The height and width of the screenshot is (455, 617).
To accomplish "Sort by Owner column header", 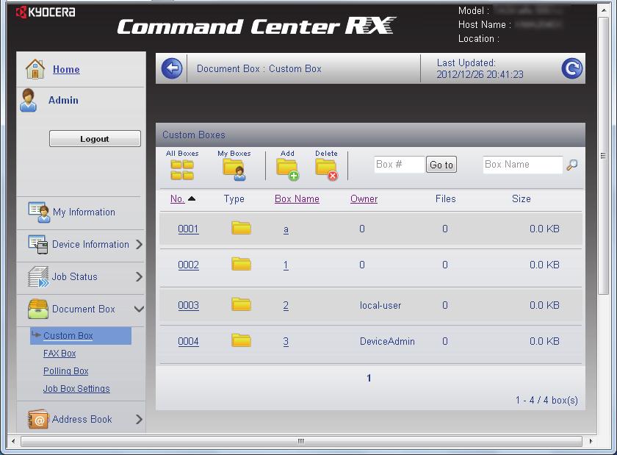I will (364, 199).
